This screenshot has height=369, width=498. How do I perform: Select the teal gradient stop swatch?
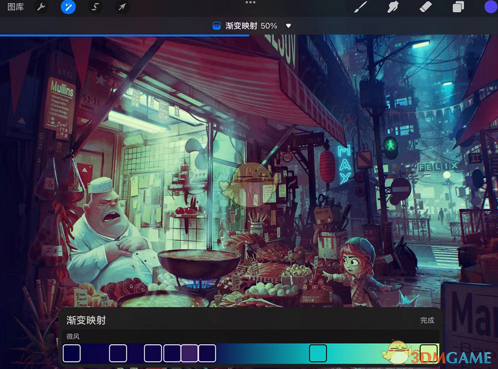(317, 353)
